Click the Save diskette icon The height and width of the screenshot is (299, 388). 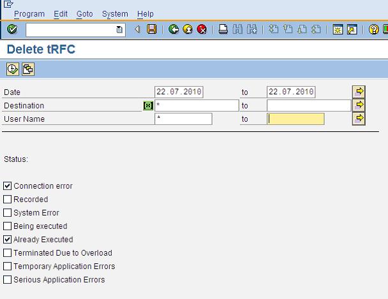pos(151,29)
